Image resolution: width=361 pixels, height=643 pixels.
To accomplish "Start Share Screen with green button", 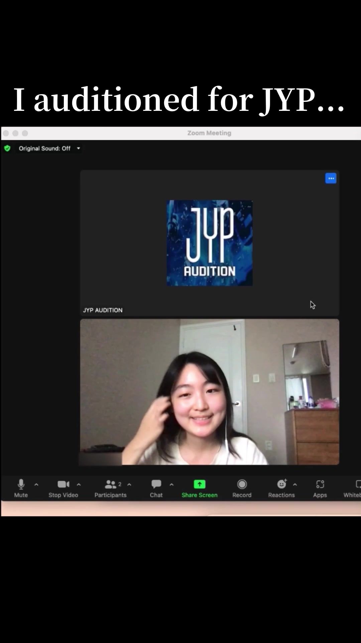I will coord(200,488).
